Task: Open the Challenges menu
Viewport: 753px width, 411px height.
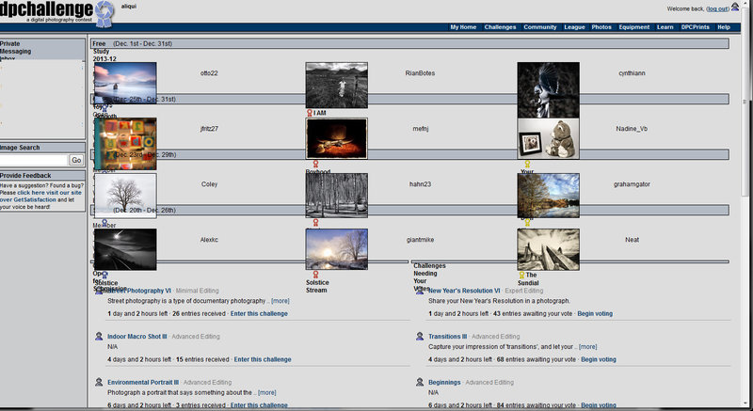Action: coord(500,27)
